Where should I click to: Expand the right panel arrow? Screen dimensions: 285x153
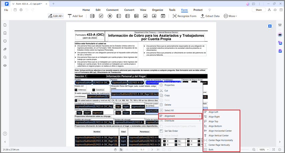pyautogui.click(x=280, y=142)
